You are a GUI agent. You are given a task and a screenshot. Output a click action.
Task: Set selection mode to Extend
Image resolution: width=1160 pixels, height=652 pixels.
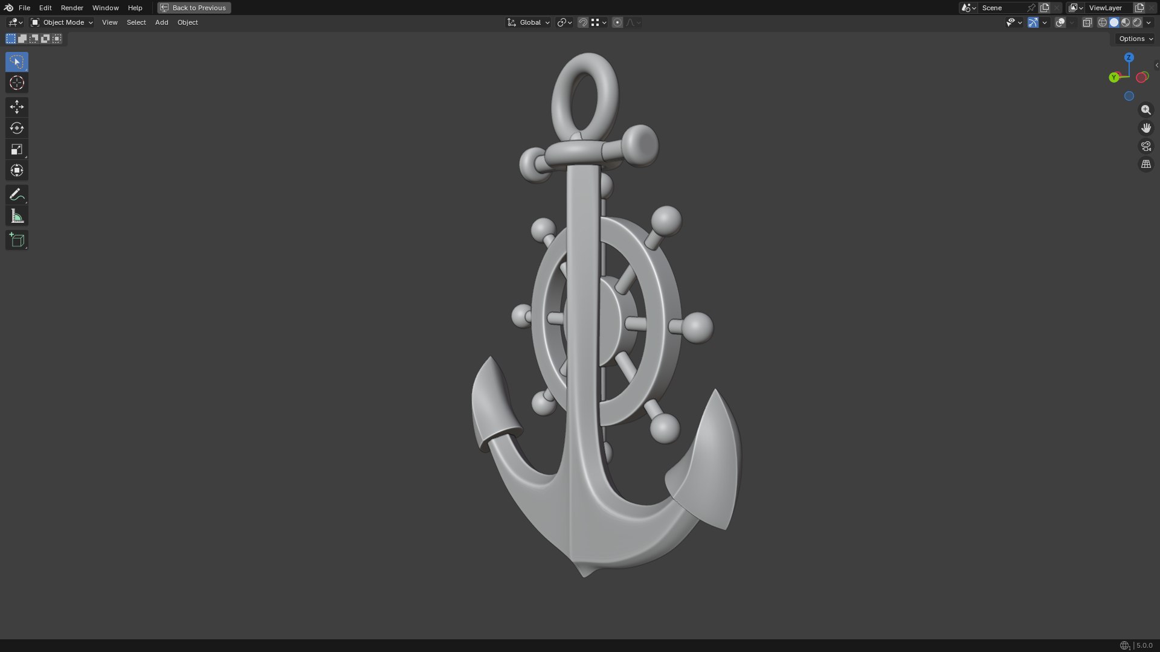(x=22, y=39)
